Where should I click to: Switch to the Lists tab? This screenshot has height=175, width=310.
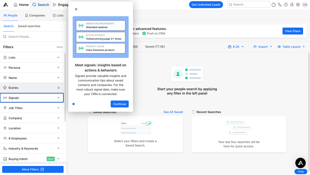pos(58,15)
